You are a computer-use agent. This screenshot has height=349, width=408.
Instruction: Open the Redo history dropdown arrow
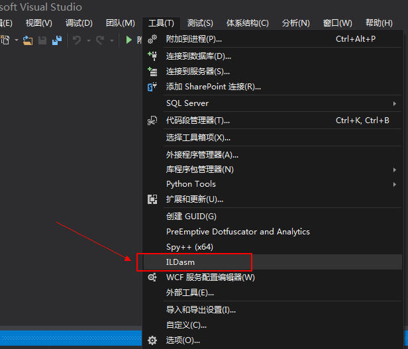coord(112,40)
